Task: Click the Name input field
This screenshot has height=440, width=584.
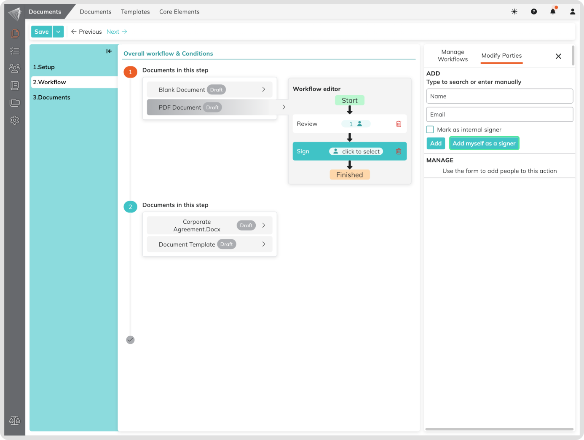Action: point(499,96)
